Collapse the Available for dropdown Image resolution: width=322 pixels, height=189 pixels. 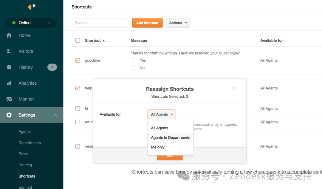tap(162, 114)
